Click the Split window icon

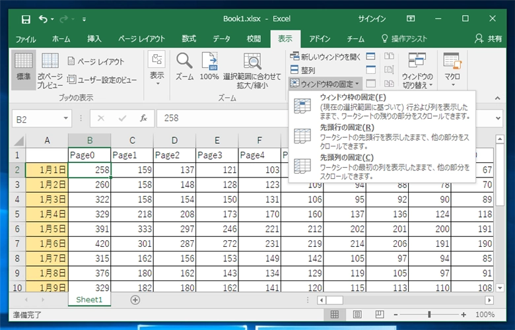(x=370, y=57)
